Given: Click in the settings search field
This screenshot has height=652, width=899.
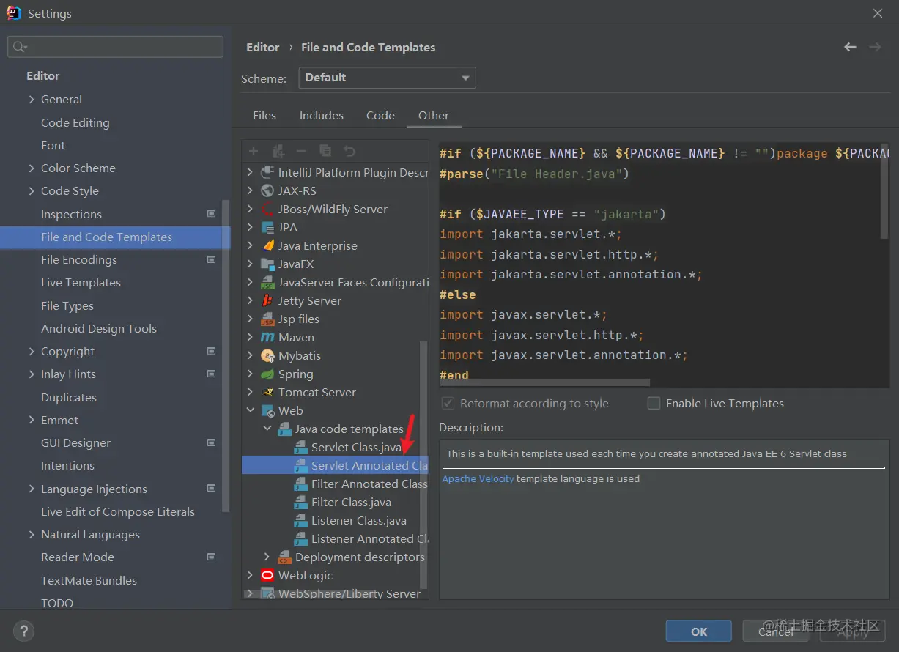Looking at the screenshot, I should [x=115, y=47].
